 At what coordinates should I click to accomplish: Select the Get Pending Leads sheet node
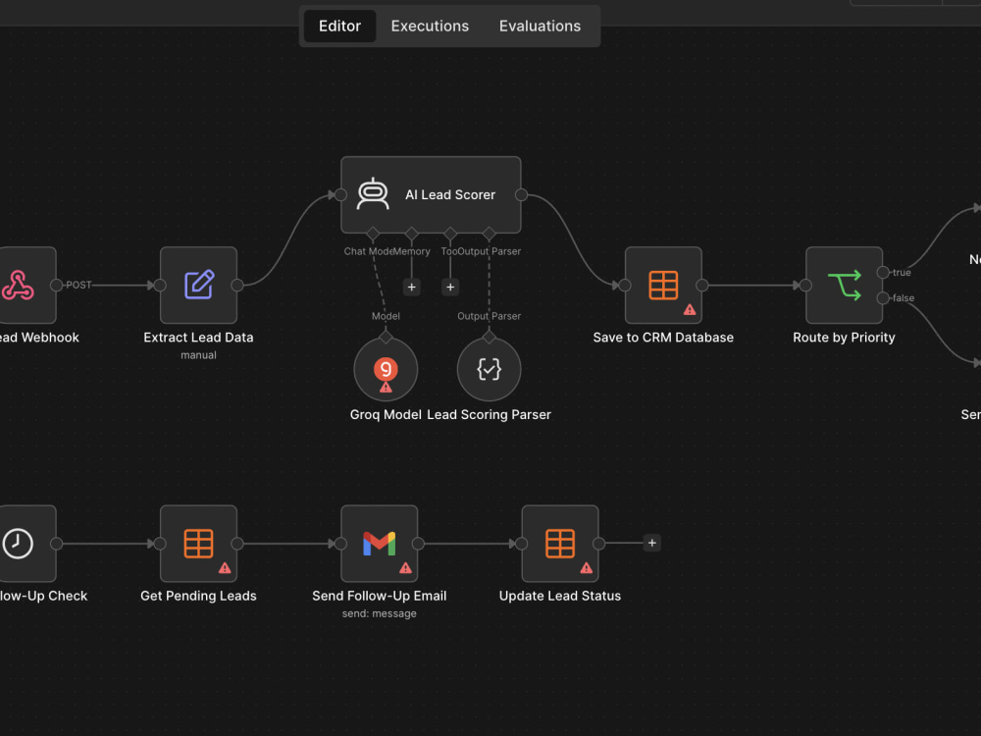coord(198,544)
